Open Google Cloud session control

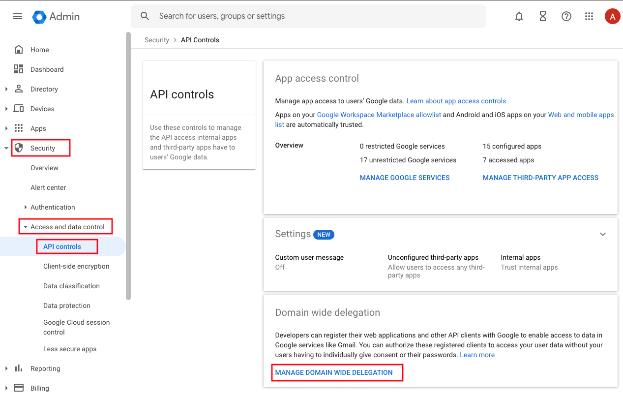[76, 327]
